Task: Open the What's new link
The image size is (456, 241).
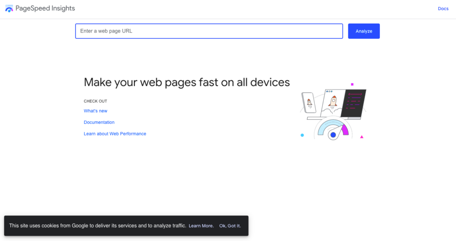Action: (x=95, y=111)
